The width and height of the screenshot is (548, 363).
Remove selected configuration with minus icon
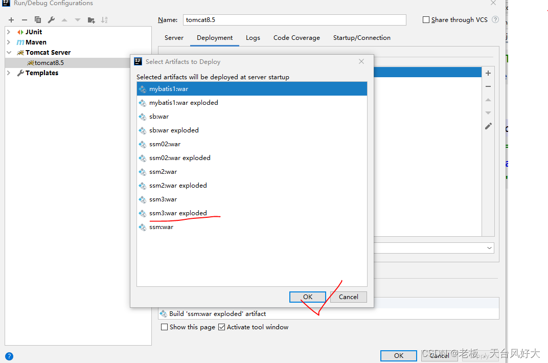click(25, 20)
